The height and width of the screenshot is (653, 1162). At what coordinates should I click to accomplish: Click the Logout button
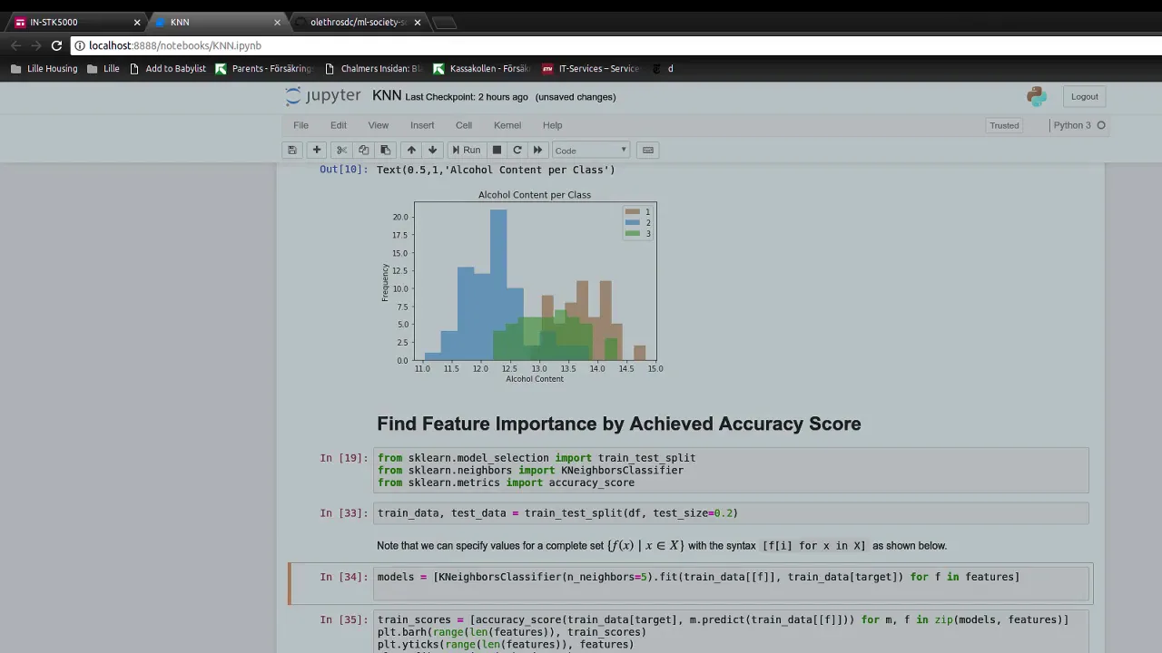click(x=1084, y=96)
